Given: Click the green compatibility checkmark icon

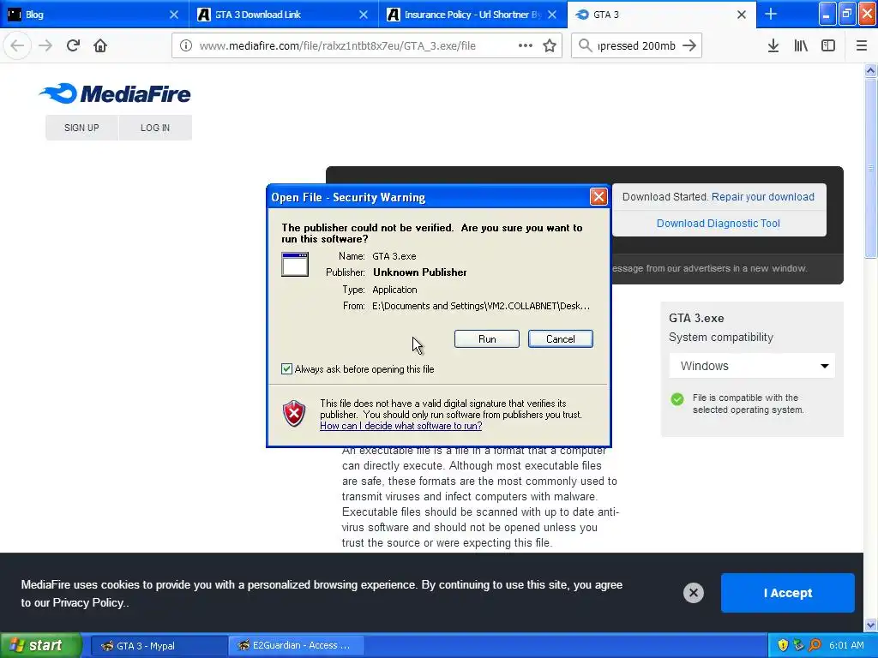Looking at the screenshot, I should [677, 399].
